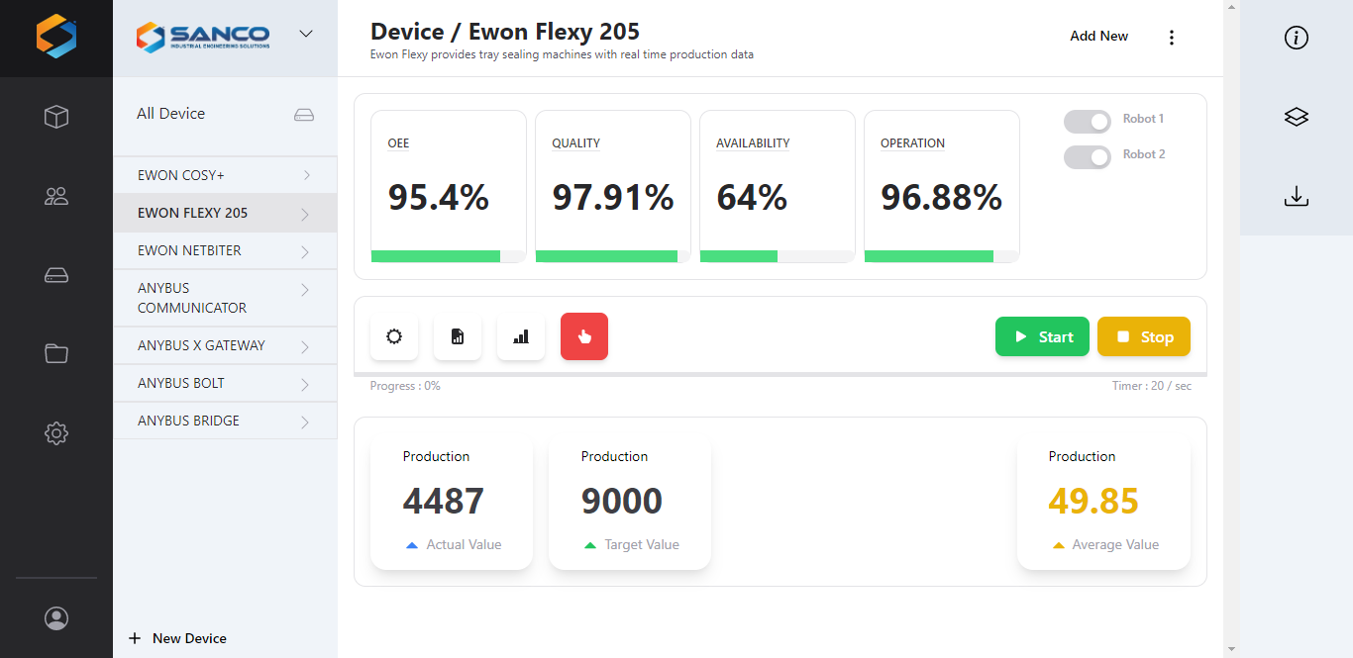Image resolution: width=1353 pixels, height=658 pixels.
Task: Expand the ANYBUS X GATEWAY chevron
Action: [x=306, y=346]
